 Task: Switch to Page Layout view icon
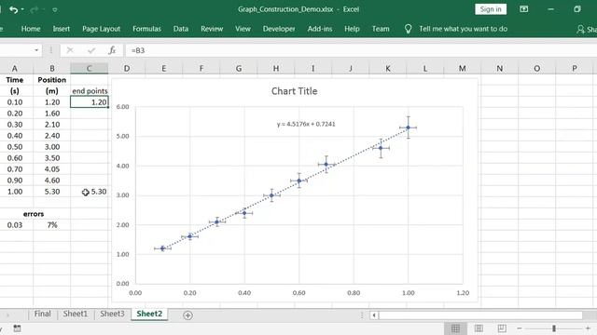pos(479,328)
